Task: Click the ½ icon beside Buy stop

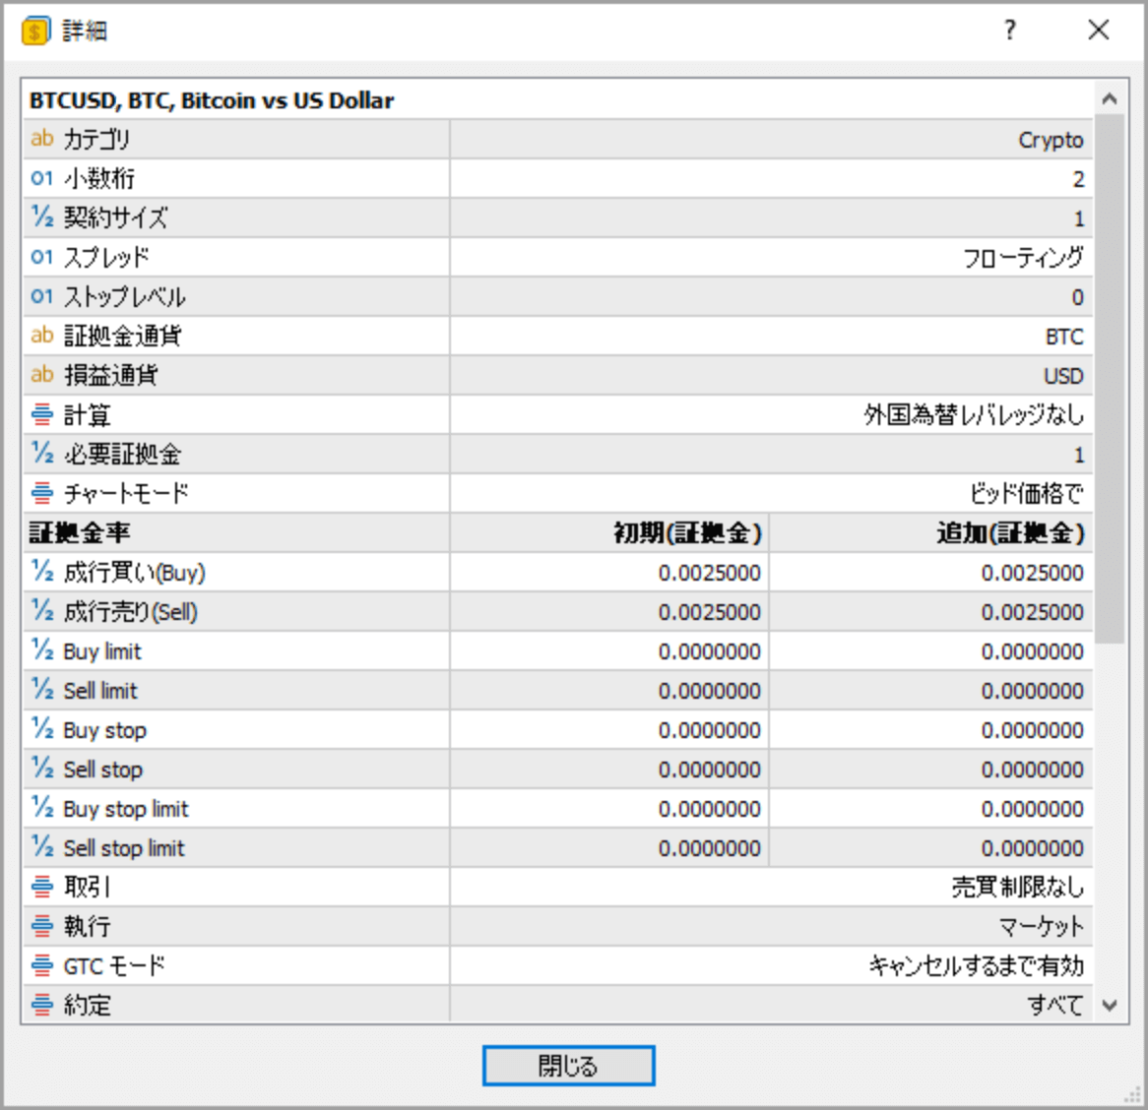Action: (x=41, y=729)
